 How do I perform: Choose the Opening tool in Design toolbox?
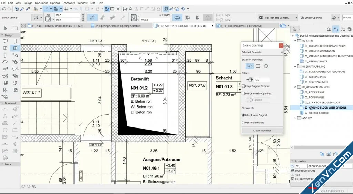[15, 48]
